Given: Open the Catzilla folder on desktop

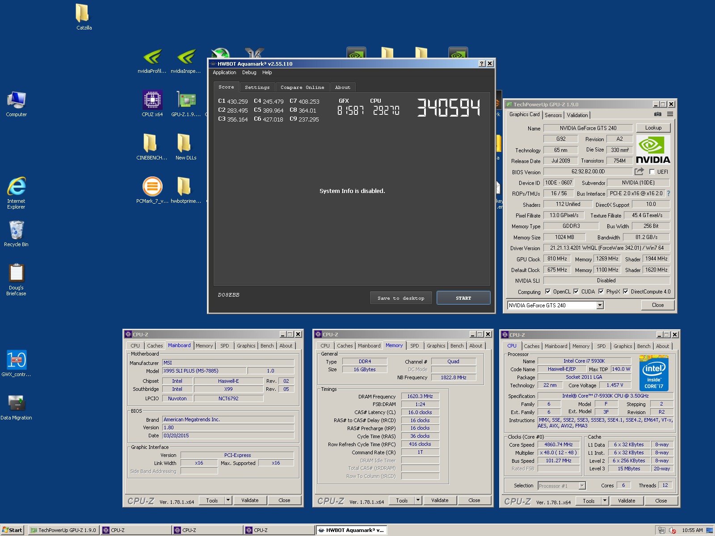Looking at the screenshot, I should point(84,17).
